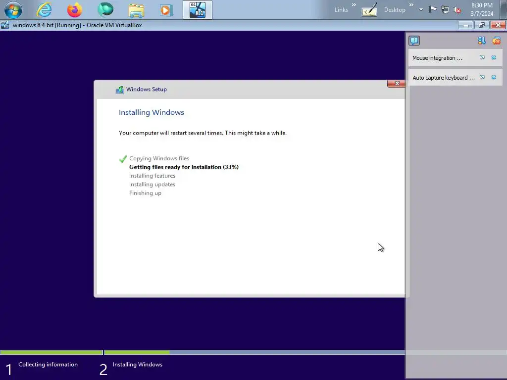Click Getting files ready for installation (33%)
The image size is (507, 380).
[184, 167]
